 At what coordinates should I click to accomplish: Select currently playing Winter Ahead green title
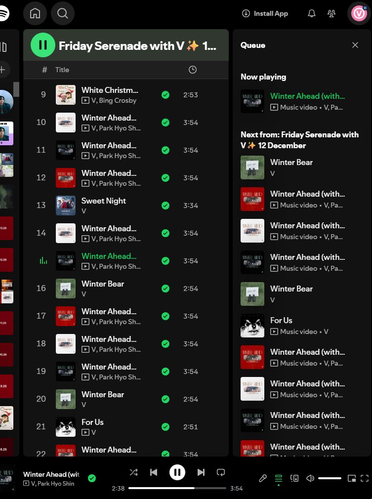[109, 256]
